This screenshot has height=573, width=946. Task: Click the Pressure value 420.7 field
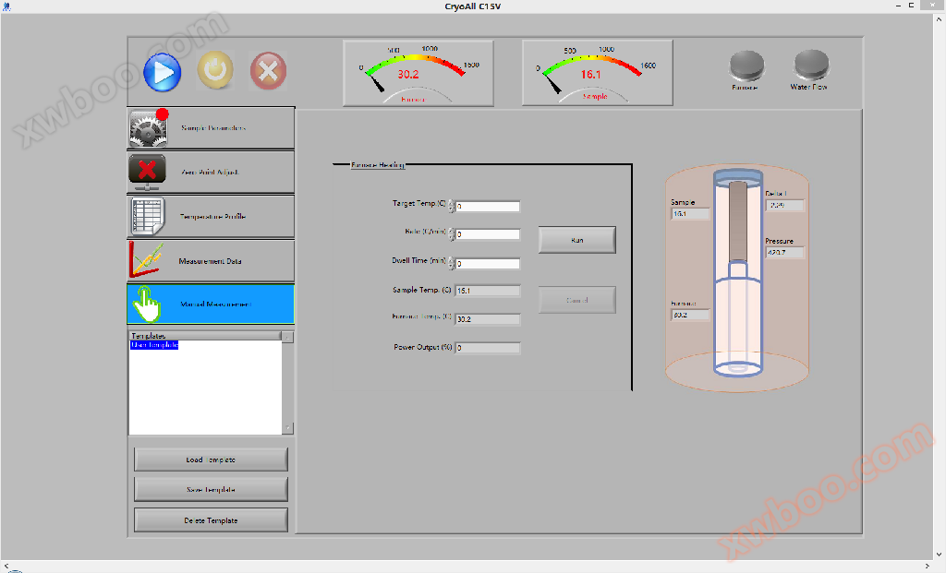click(784, 253)
